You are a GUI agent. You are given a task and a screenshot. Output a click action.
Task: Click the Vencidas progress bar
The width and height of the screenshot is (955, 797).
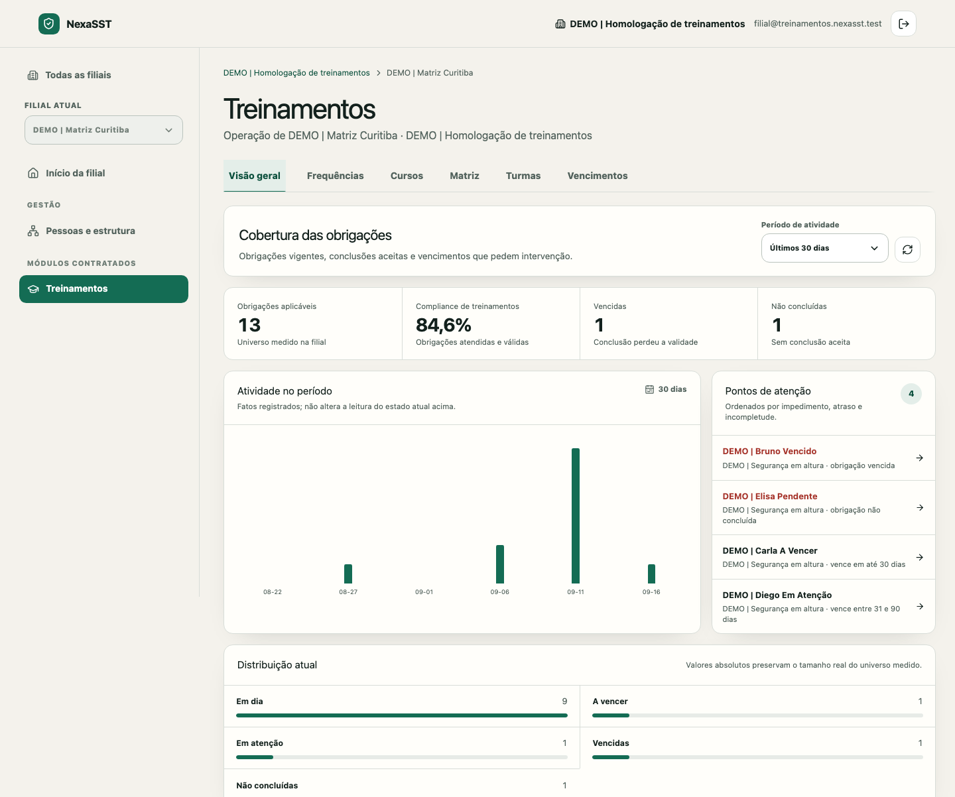point(757,757)
